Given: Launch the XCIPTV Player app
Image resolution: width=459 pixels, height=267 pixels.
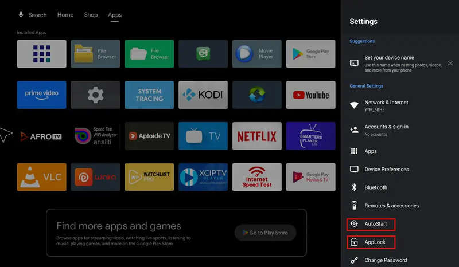Looking at the screenshot, I should point(203,177).
